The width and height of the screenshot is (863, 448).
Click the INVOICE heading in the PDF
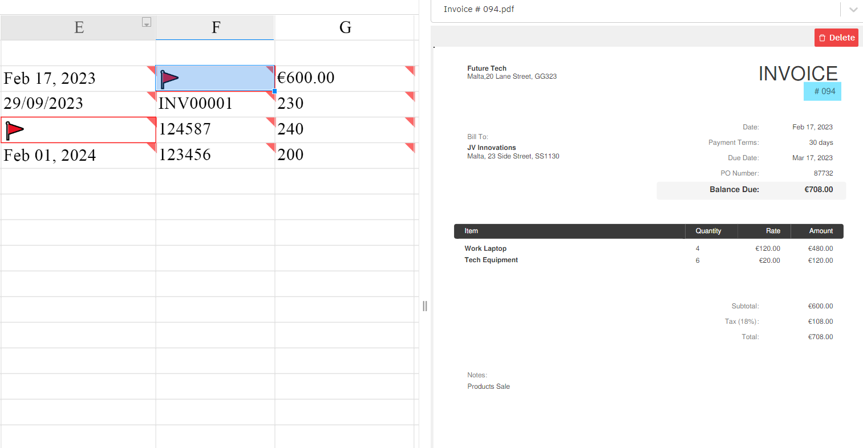[798, 74]
